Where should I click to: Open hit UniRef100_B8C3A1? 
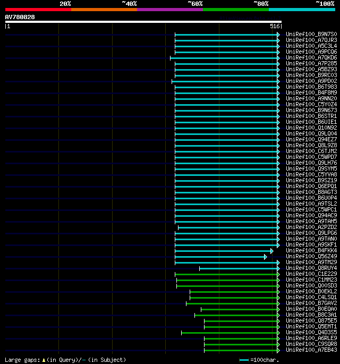tap(311, 315)
